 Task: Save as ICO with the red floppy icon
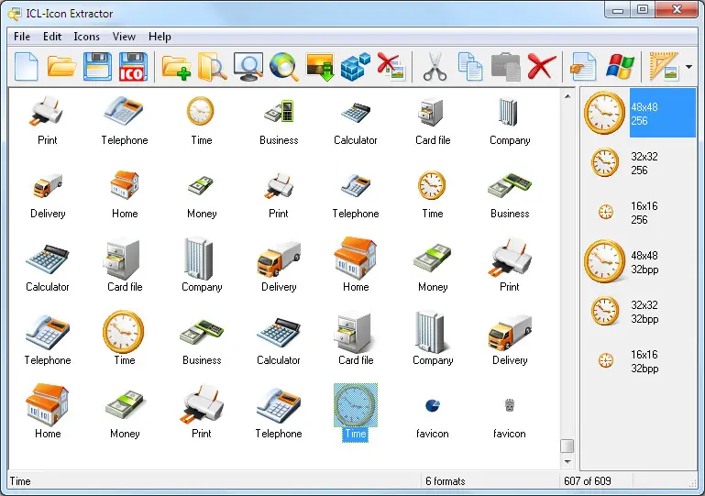point(133,67)
